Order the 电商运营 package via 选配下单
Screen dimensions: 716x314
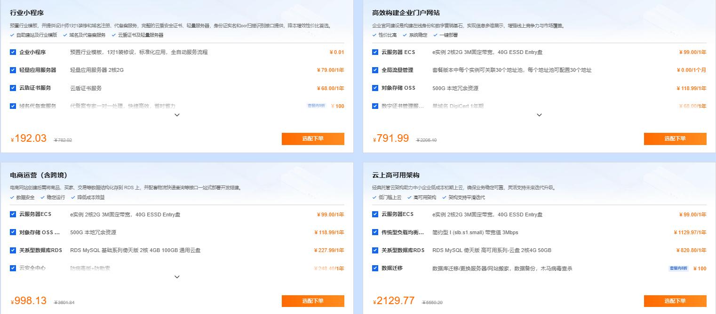point(313,301)
